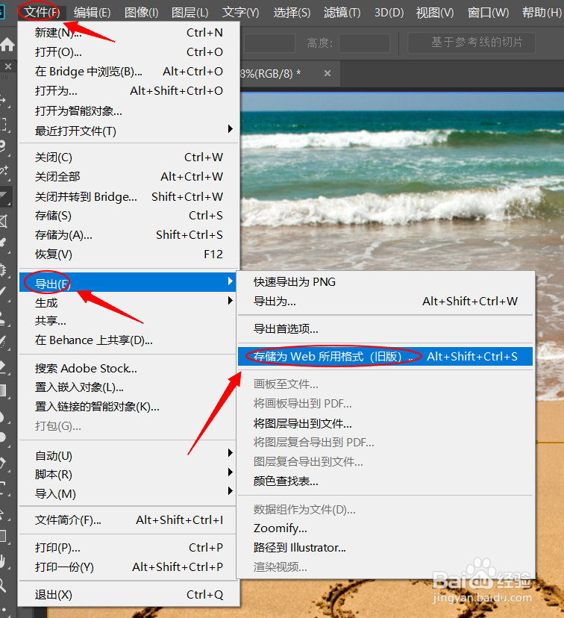Choose 导出为... in the submenu
The image size is (564, 618).
[x=385, y=302]
